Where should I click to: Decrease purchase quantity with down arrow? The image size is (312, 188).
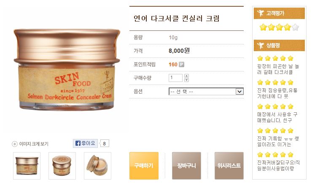point(186,80)
